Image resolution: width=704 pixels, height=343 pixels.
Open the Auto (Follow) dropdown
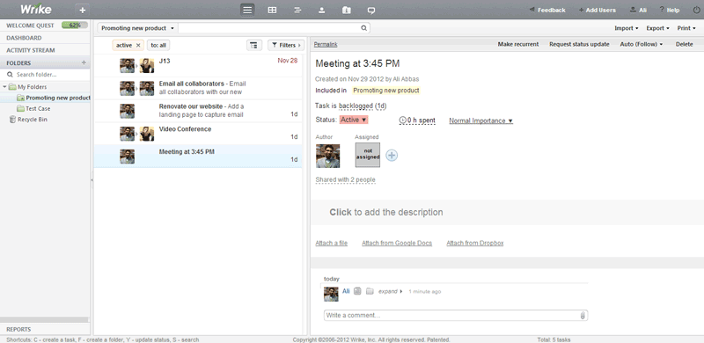pyautogui.click(x=642, y=44)
